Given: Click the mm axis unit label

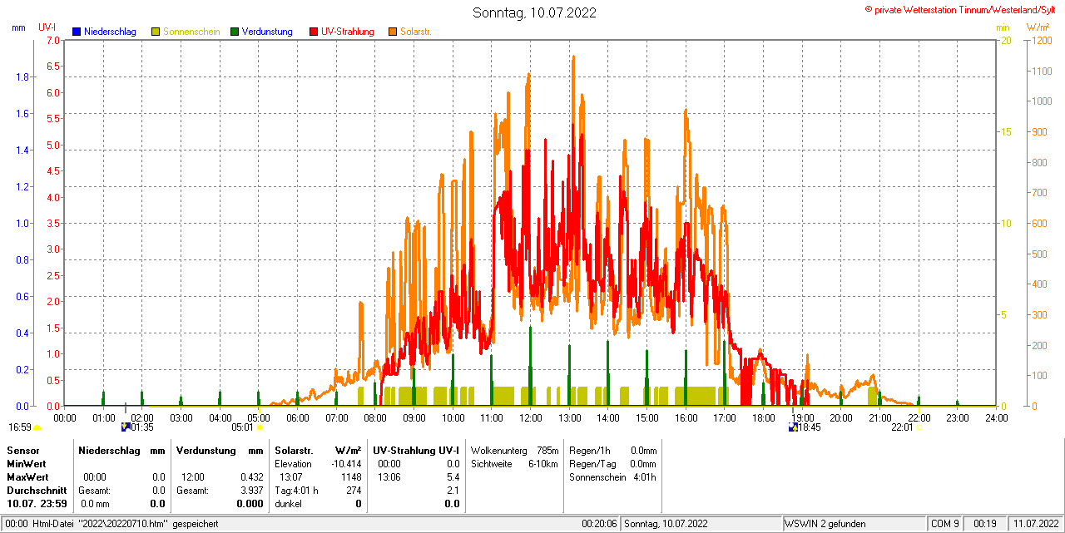Looking at the screenshot, I should 18,27.
